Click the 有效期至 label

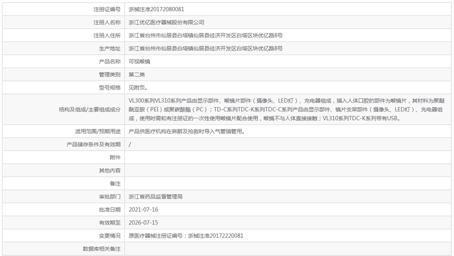[109, 222]
